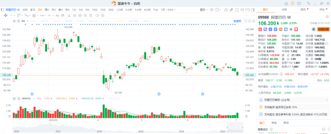This screenshot has width=331, height=134.
Task: Remove the MA indicator with X icon
Action: click(x=18, y=21)
